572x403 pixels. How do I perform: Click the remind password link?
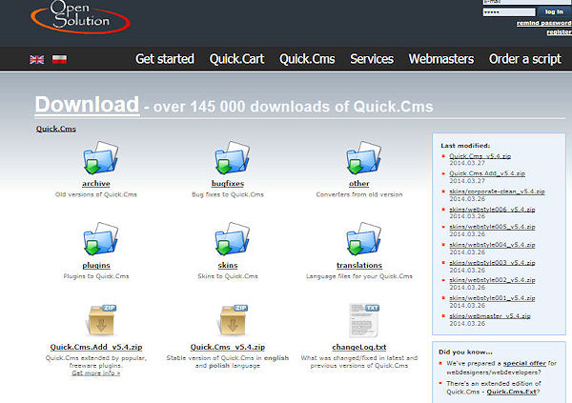544,23
